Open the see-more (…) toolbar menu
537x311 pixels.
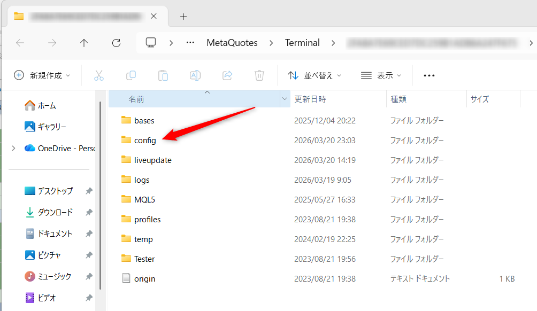(x=428, y=75)
